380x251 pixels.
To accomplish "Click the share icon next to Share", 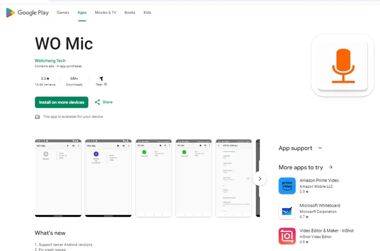I will tap(97, 102).
